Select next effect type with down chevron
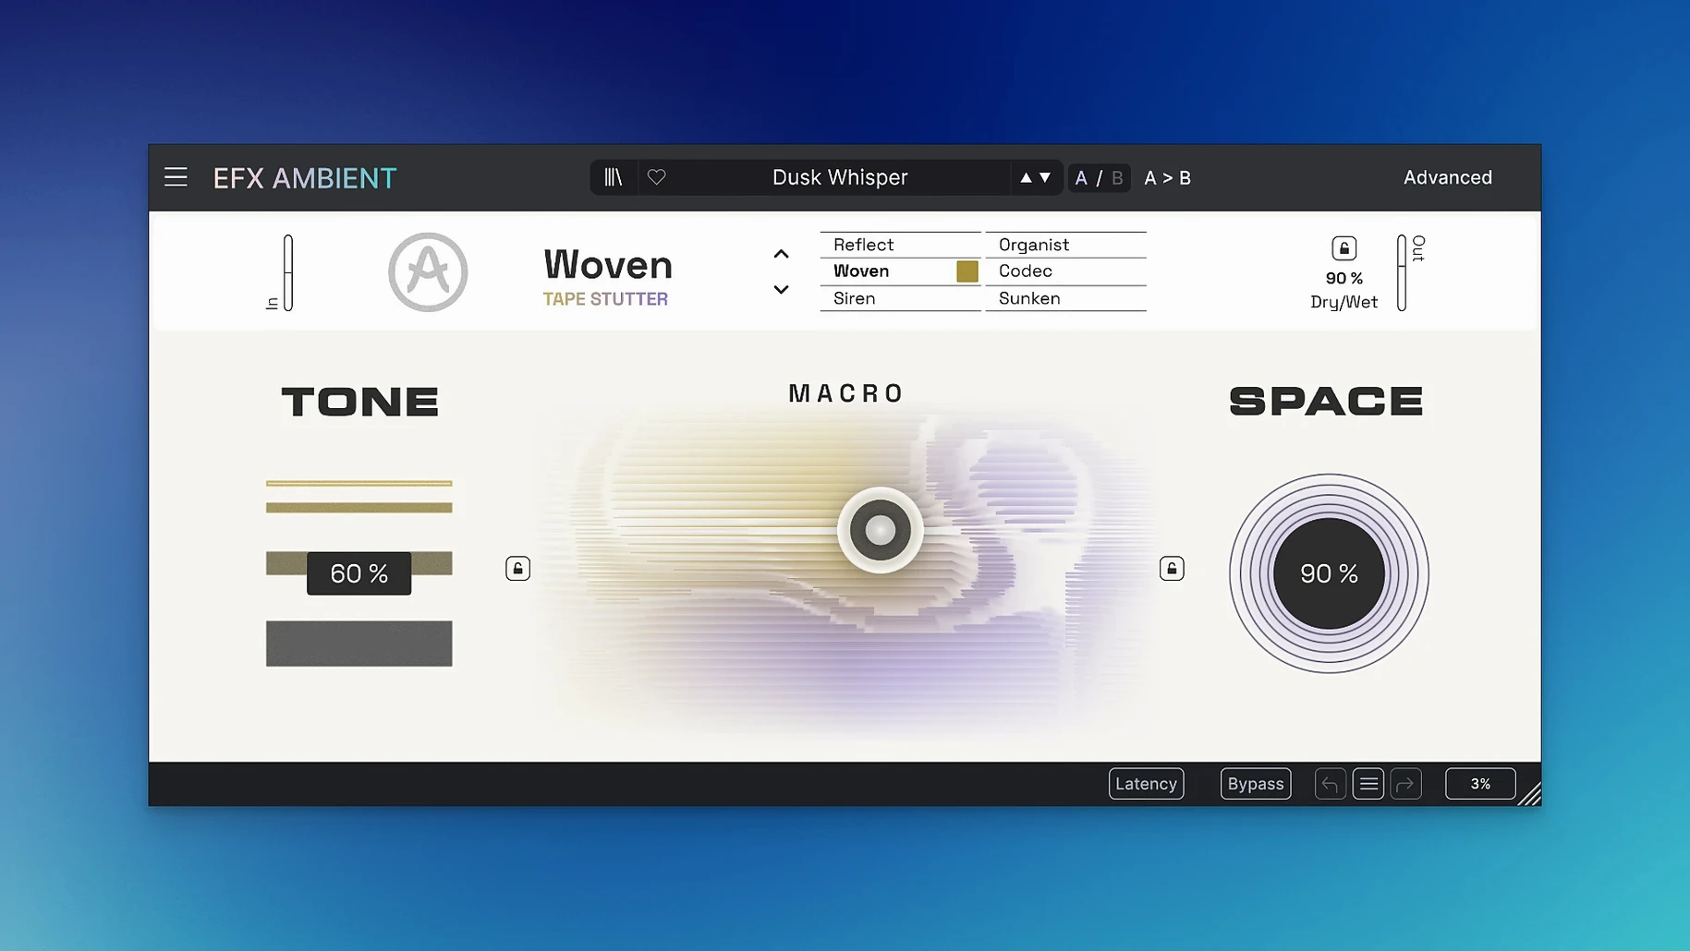The image size is (1690, 951). (x=781, y=290)
